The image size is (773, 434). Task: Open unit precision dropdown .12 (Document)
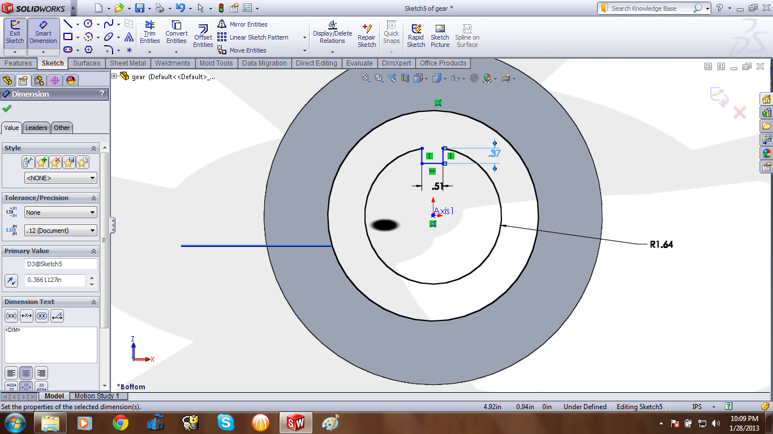click(61, 231)
